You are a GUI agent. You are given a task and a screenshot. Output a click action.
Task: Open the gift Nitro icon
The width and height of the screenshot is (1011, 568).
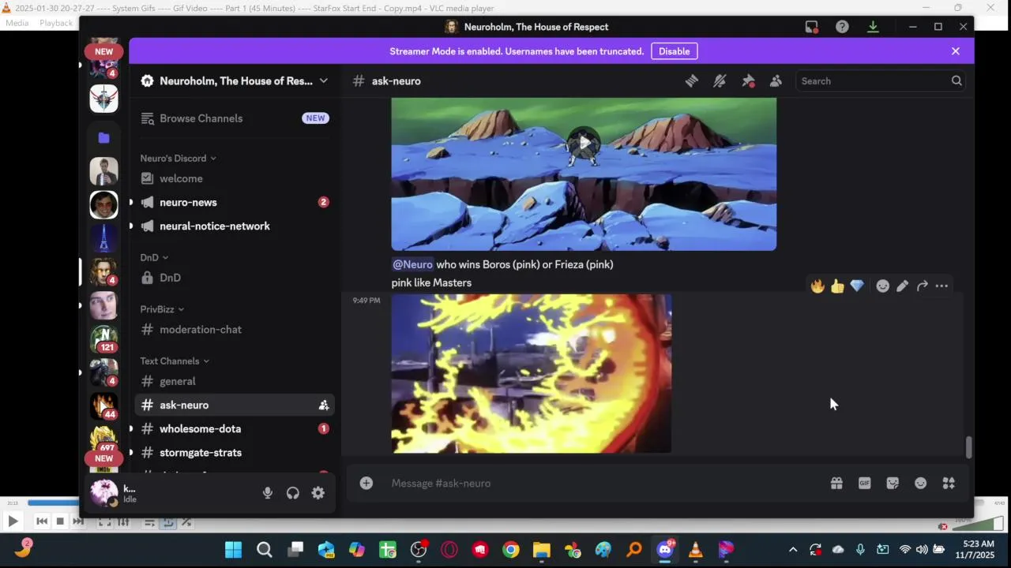coord(836,483)
